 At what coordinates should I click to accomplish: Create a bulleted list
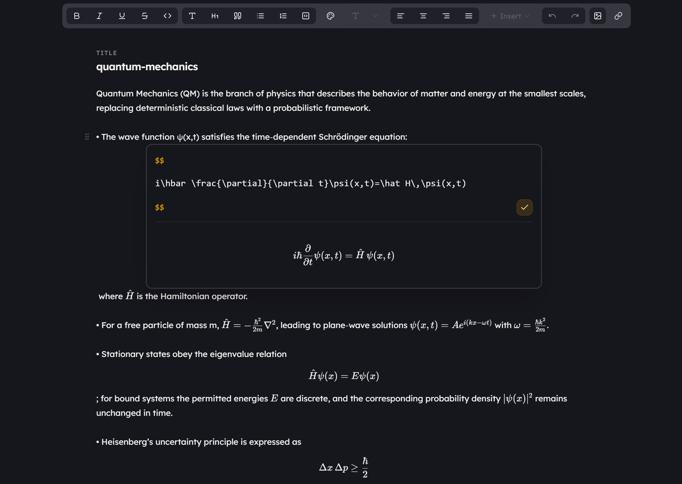click(x=260, y=16)
